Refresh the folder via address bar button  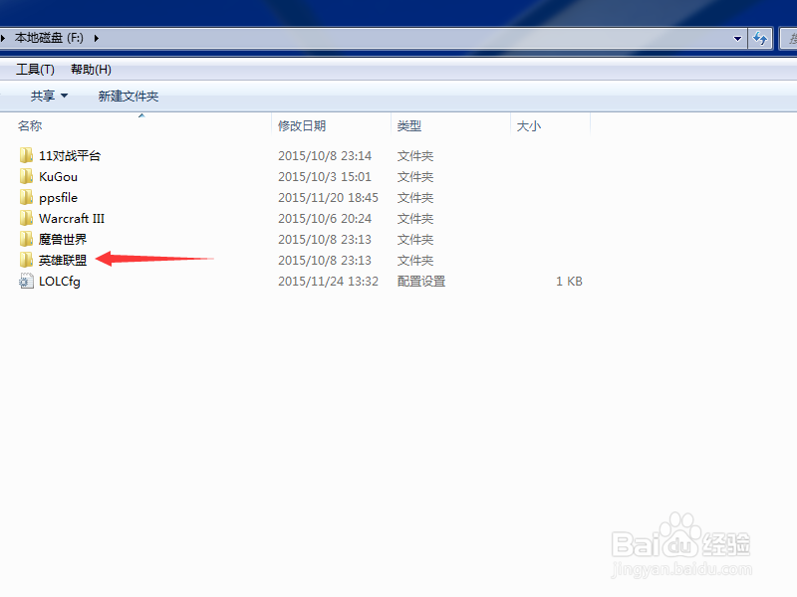click(x=760, y=38)
